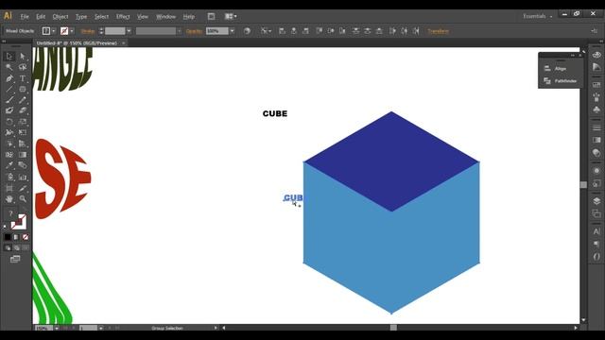Set the toolbox paint mode to None
The image size is (605, 340).
(26, 237)
